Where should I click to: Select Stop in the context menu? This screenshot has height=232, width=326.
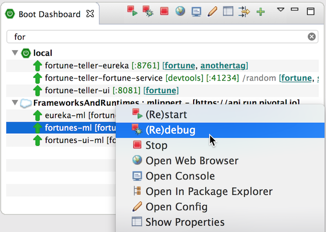pos(156,145)
